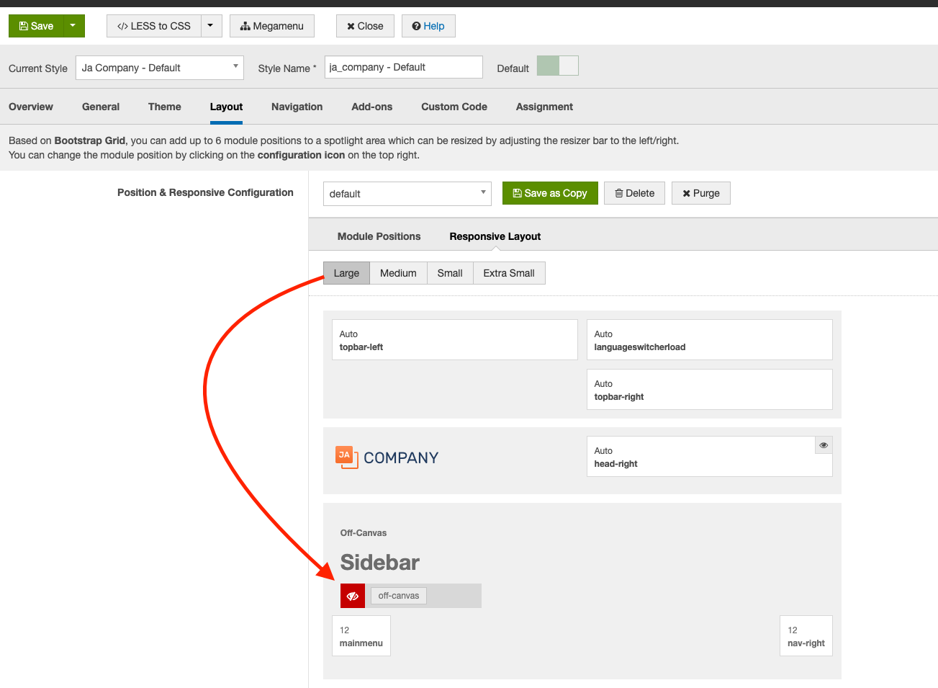This screenshot has width=938, height=688.
Task: Click Position & Responsive Configuration label
Action: click(x=205, y=192)
